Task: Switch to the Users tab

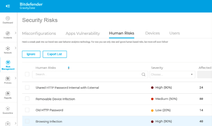Action: click(175, 33)
